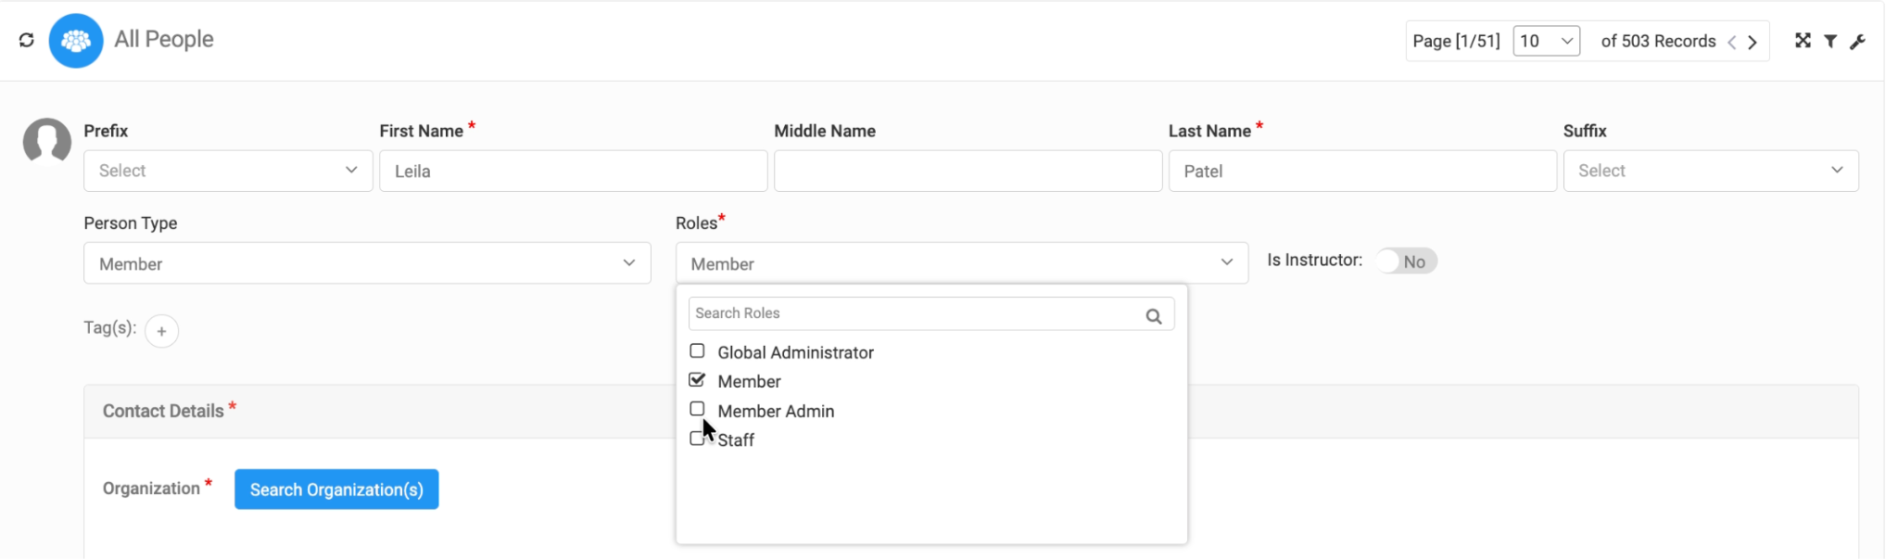Toggle the Is Instructor switch
The image size is (1898, 559).
(x=1405, y=261)
